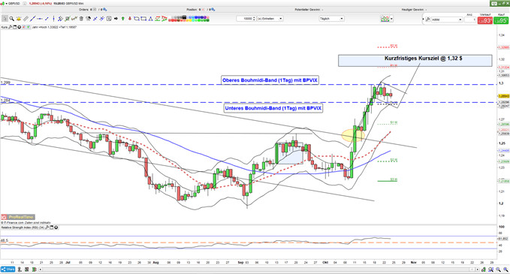Click the red Verkauf sell button

[484, 20]
